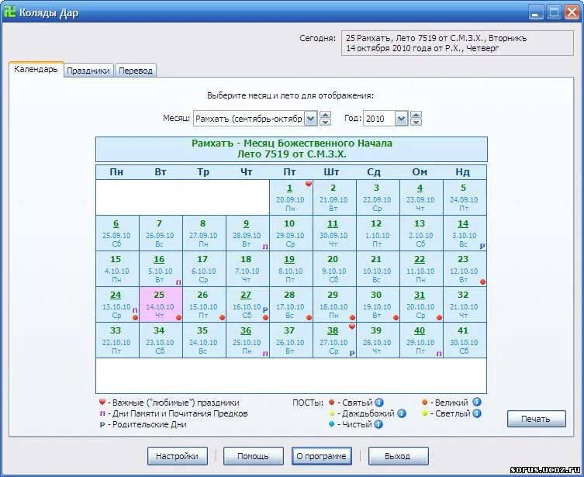Close the Коляды Дар window
This screenshot has width=584, height=477.
coord(572,12)
